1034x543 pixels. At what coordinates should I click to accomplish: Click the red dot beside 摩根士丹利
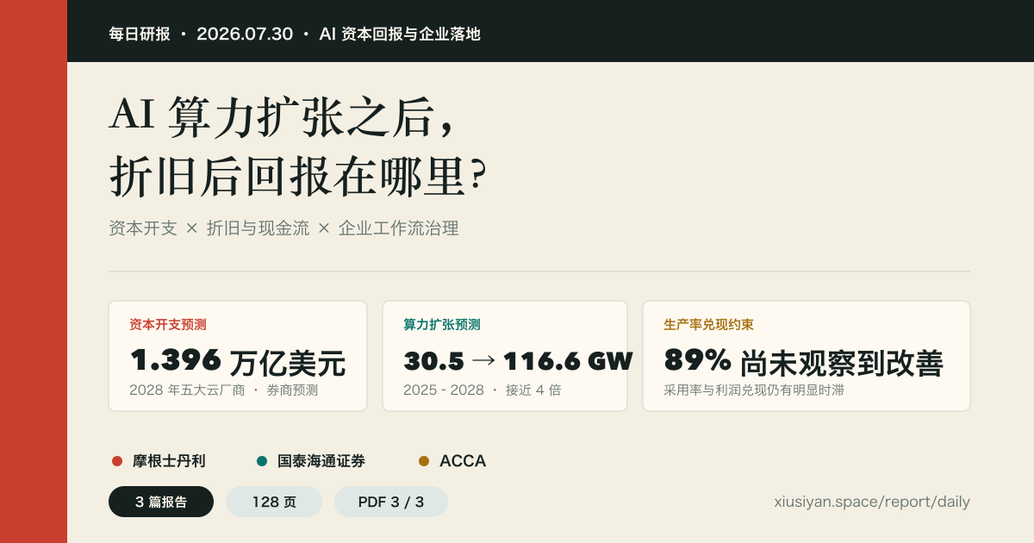pyautogui.click(x=117, y=461)
